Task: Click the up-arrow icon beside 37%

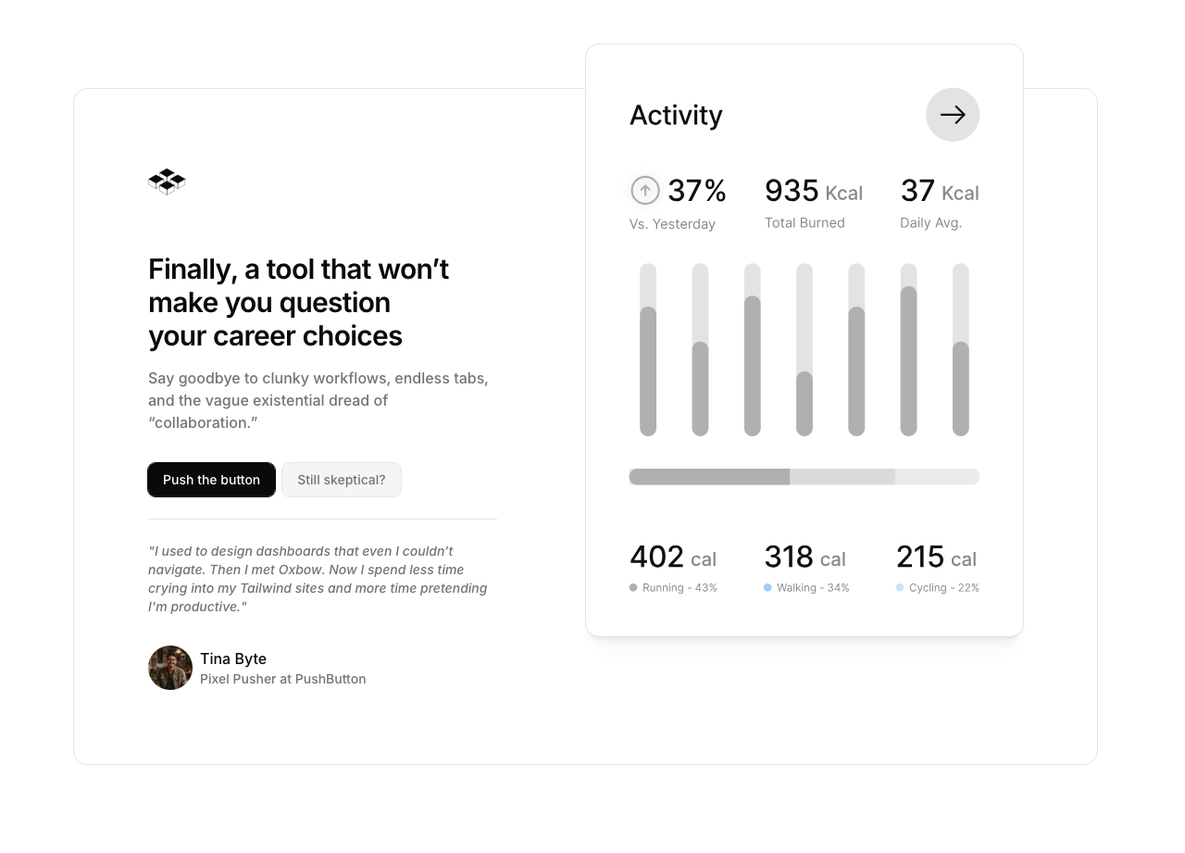Action: [x=645, y=191]
